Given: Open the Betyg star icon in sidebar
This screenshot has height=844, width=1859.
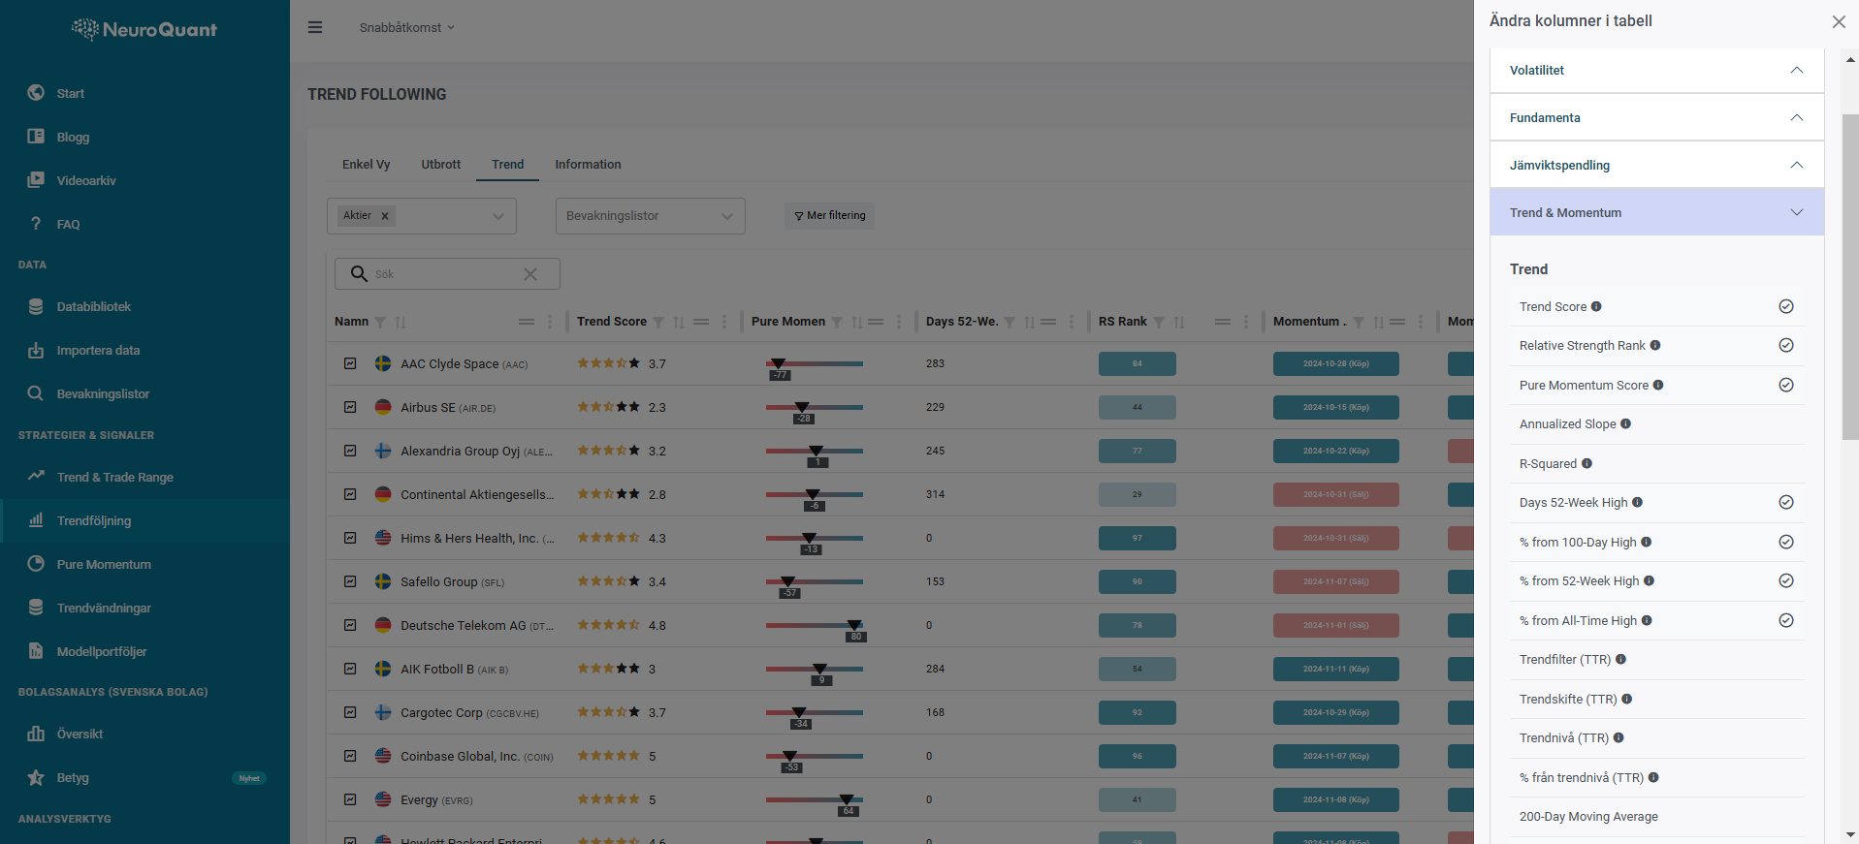Looking at the screenshot, I should 36,777.
